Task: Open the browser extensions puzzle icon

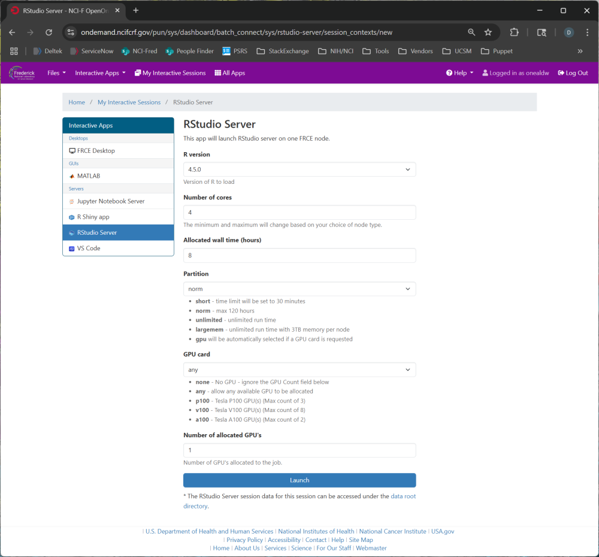Action: 514,32
